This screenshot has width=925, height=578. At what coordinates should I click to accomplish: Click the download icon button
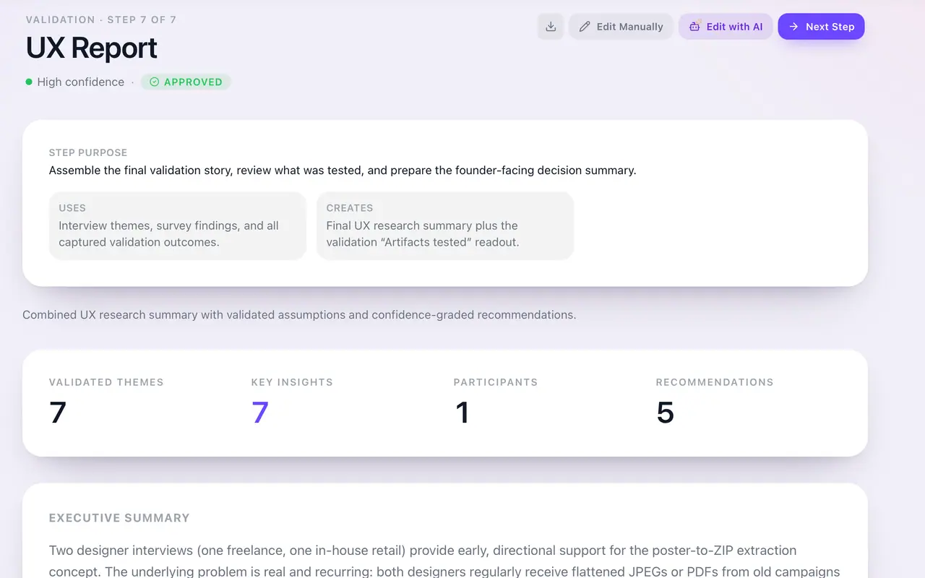click(x=551, y=27)
